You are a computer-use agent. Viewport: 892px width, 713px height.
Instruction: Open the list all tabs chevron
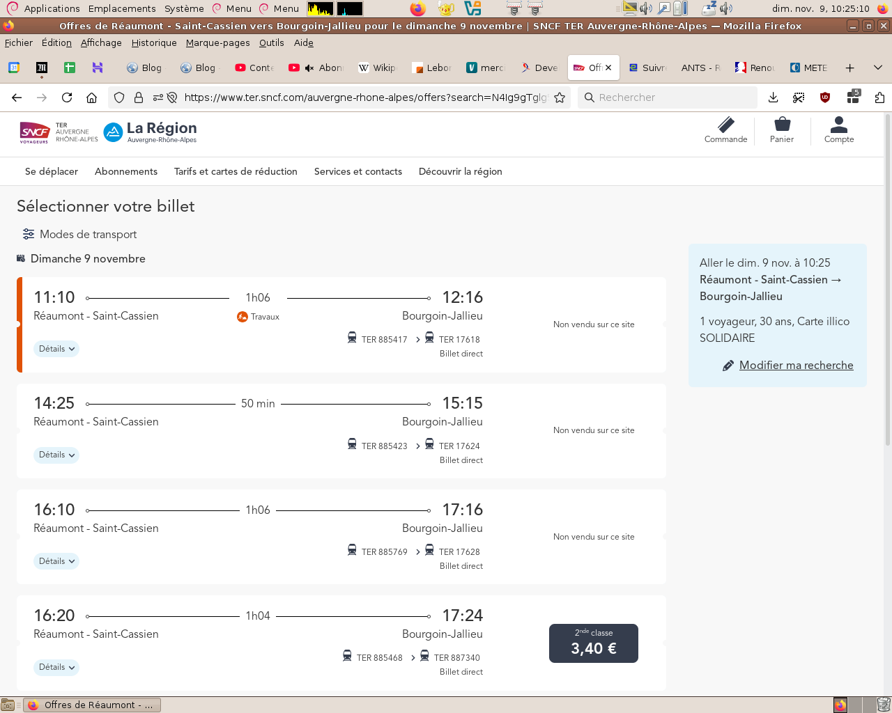(878, 68)
